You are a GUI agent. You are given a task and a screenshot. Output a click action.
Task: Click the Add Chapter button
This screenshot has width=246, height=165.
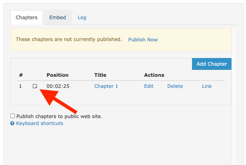212,64
